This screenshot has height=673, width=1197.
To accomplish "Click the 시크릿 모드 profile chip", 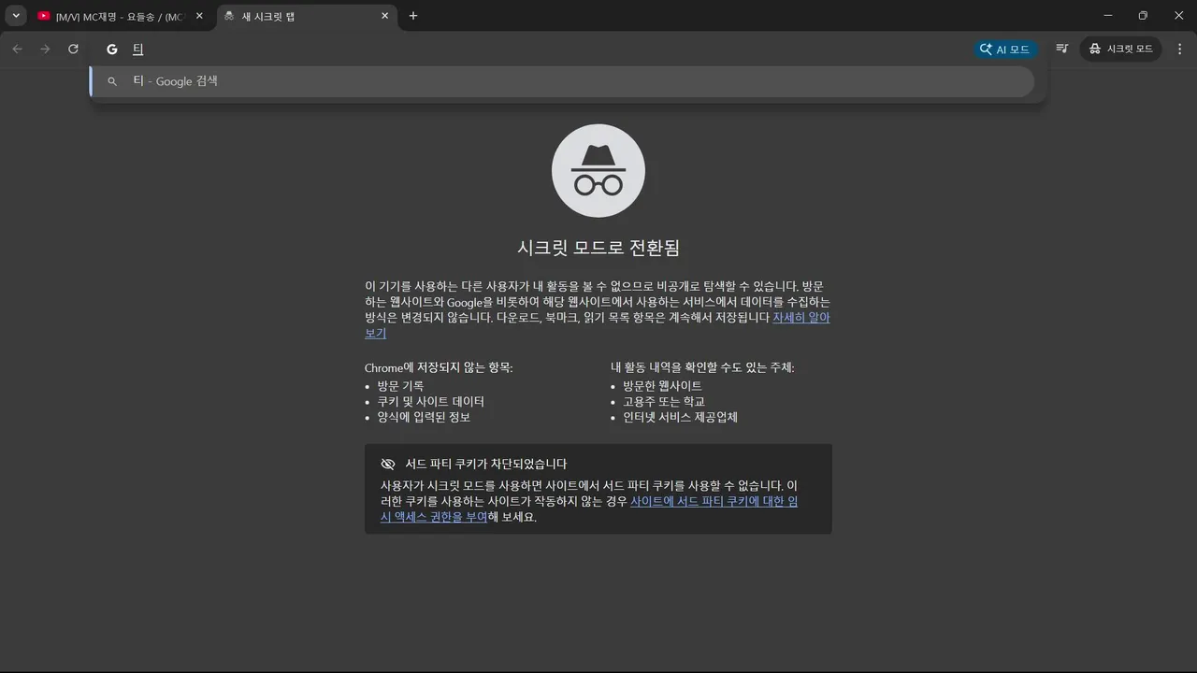I will (1120, 49).
